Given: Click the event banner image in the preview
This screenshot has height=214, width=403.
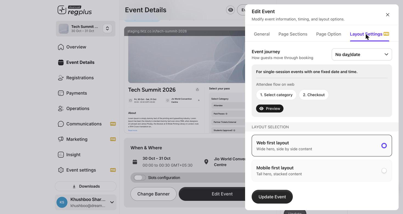Looking at the screenshot, I should pos(186,59).
